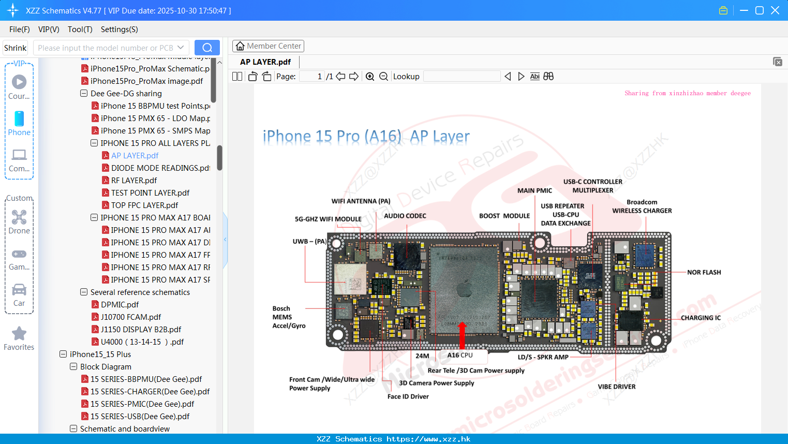Collapse the Dee Gee-DG sharing folder
This screenshot has width=788, height=444.
(x=84, y=94)
